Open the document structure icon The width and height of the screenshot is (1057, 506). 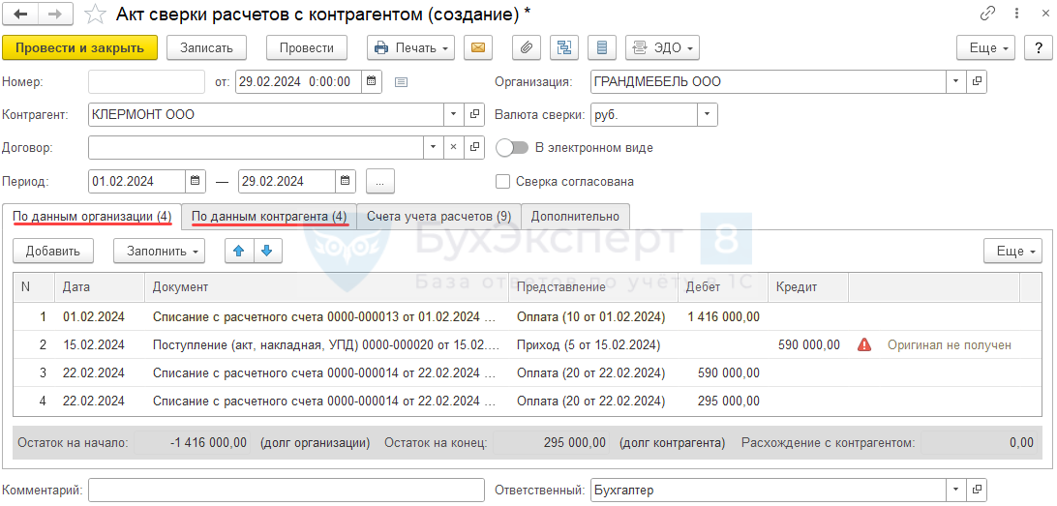tap(564, 47)
